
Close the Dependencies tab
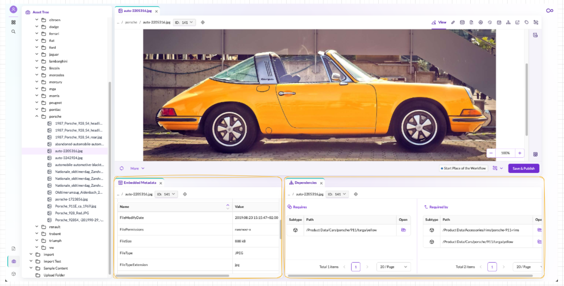pyautogui.click(x=321, y=183)
